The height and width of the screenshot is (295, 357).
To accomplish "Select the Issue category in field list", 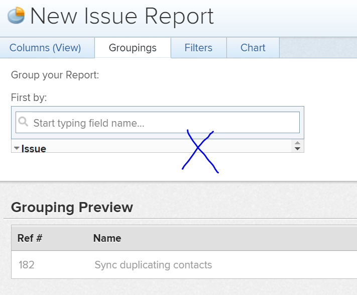I will coord(34,149).
